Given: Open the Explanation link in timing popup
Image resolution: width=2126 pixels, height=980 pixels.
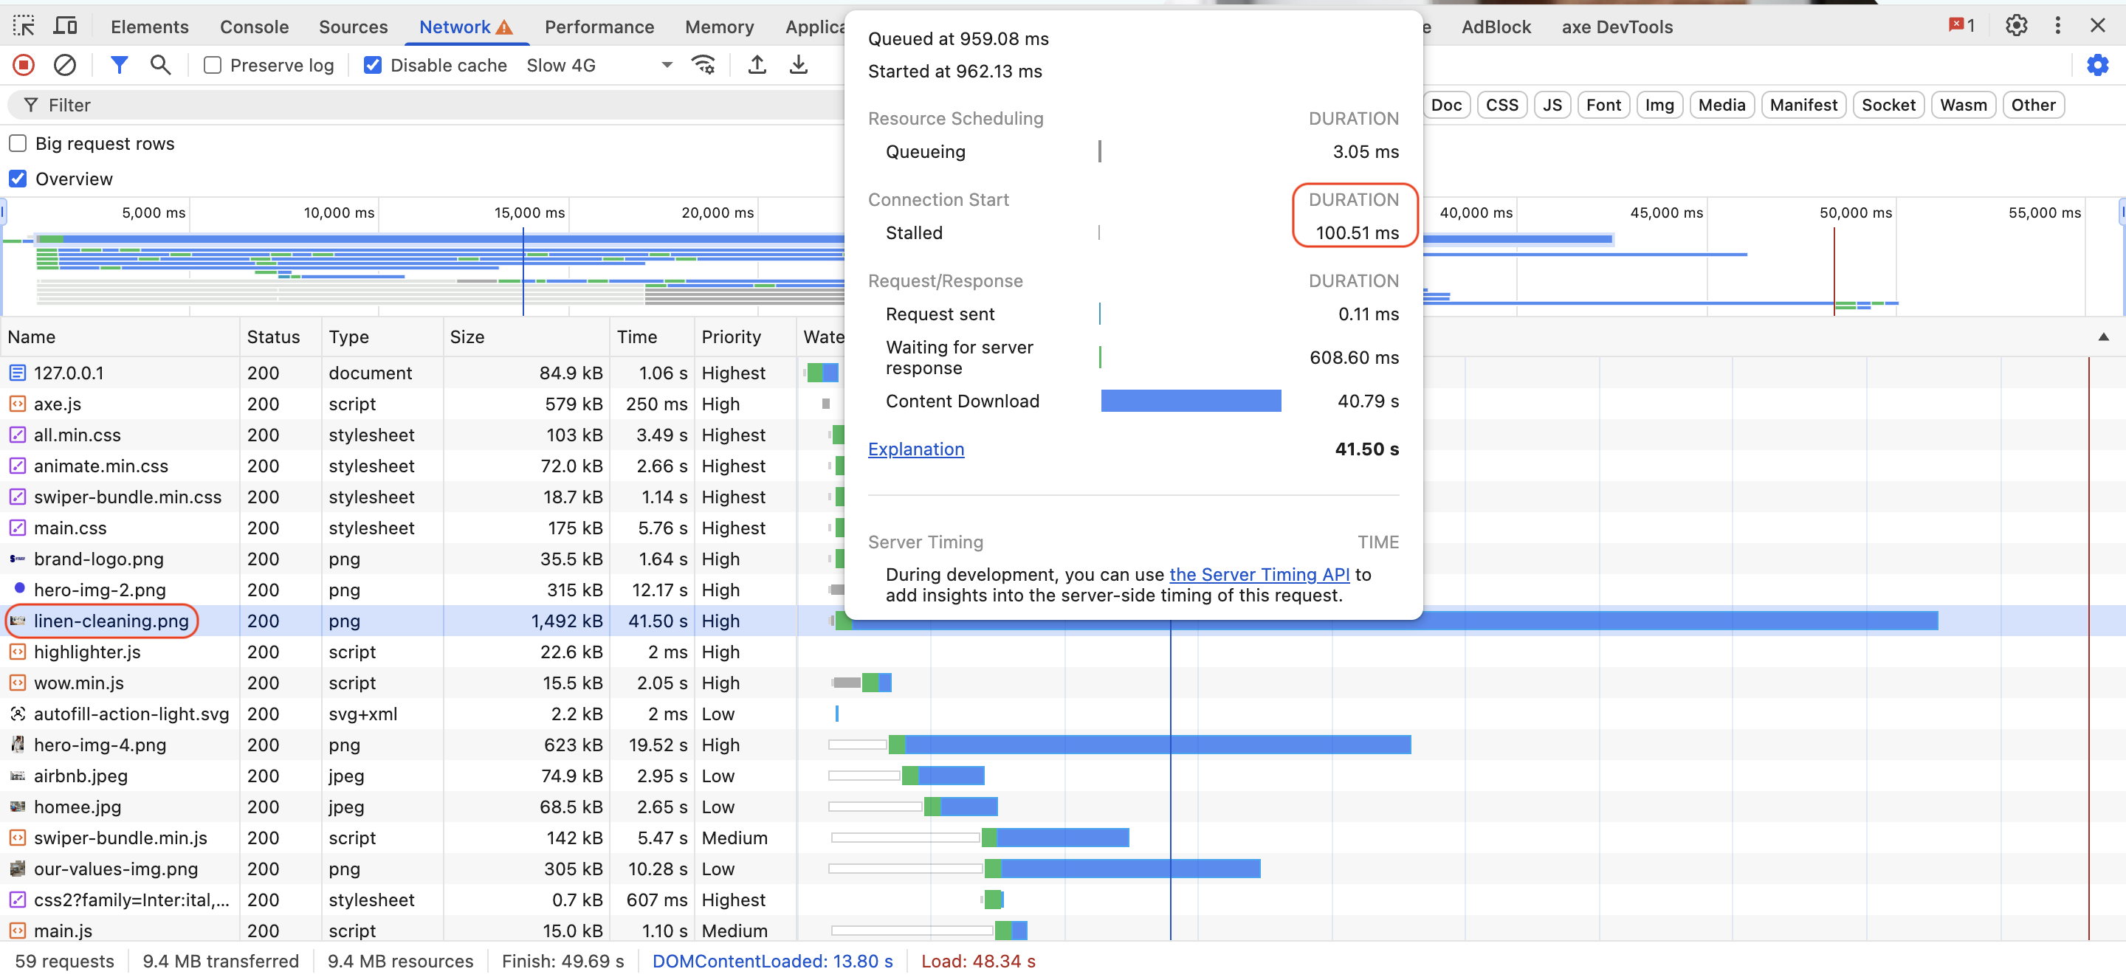Looking at the screenshot, I should (x=915, y=449).
